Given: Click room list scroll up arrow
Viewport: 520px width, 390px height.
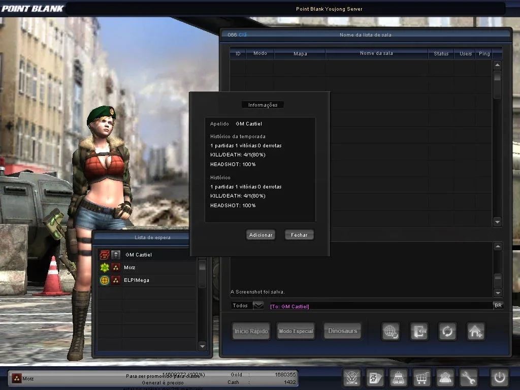Looking at the screenshot, I should pyautogui.click(x=497, y=65).
